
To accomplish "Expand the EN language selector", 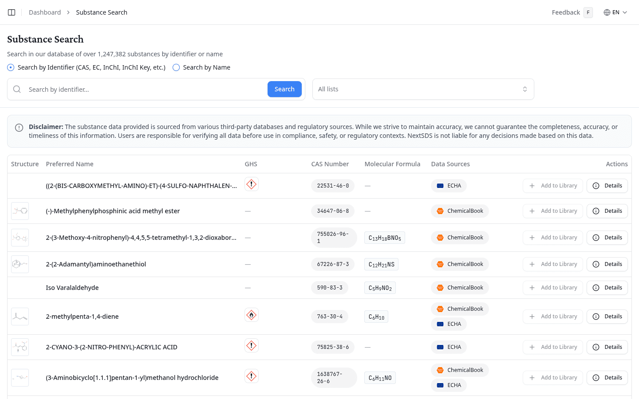I will point(615,12).
